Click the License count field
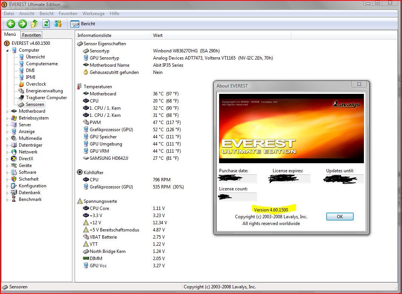Viewport: 402px width, 294px height. [x=238, y=197]
